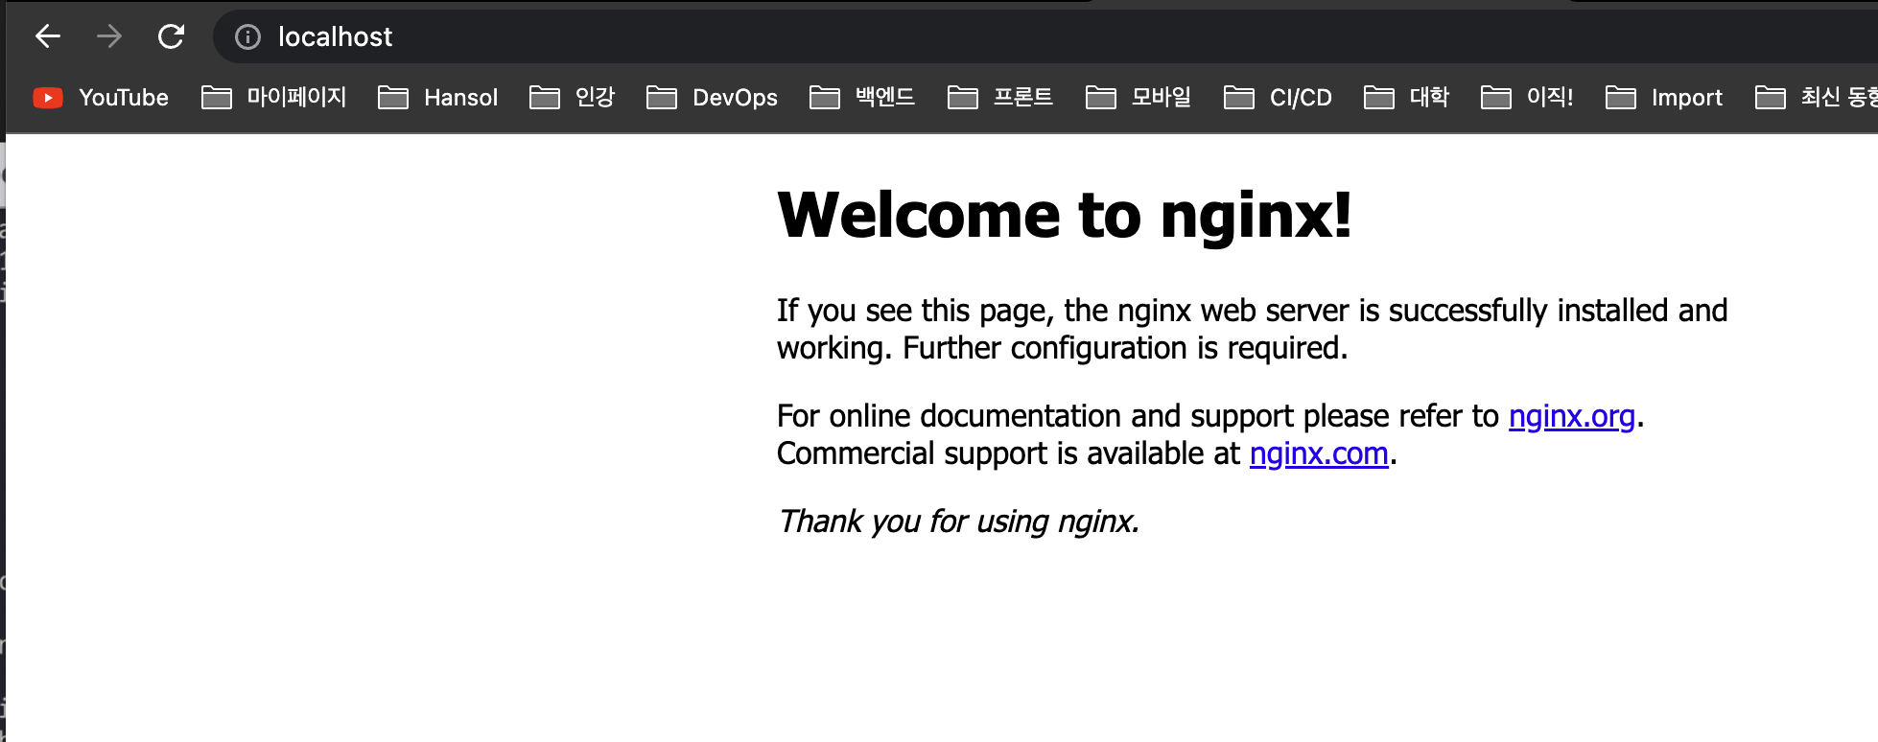
Task: Focus the address bar showing localhost
Action: click(1045, 36)
